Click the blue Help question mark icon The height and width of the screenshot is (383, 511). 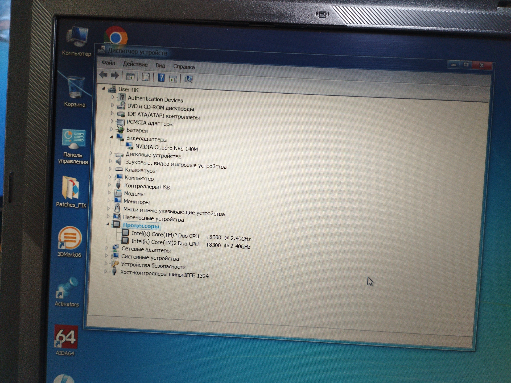(161, 78)
